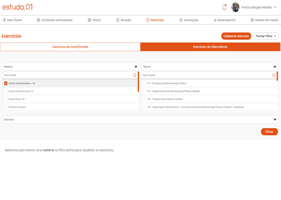Viewport: 281px width, 200px height.
Task: Click the Teoria book icon
Action: click(x=90, y=20)
